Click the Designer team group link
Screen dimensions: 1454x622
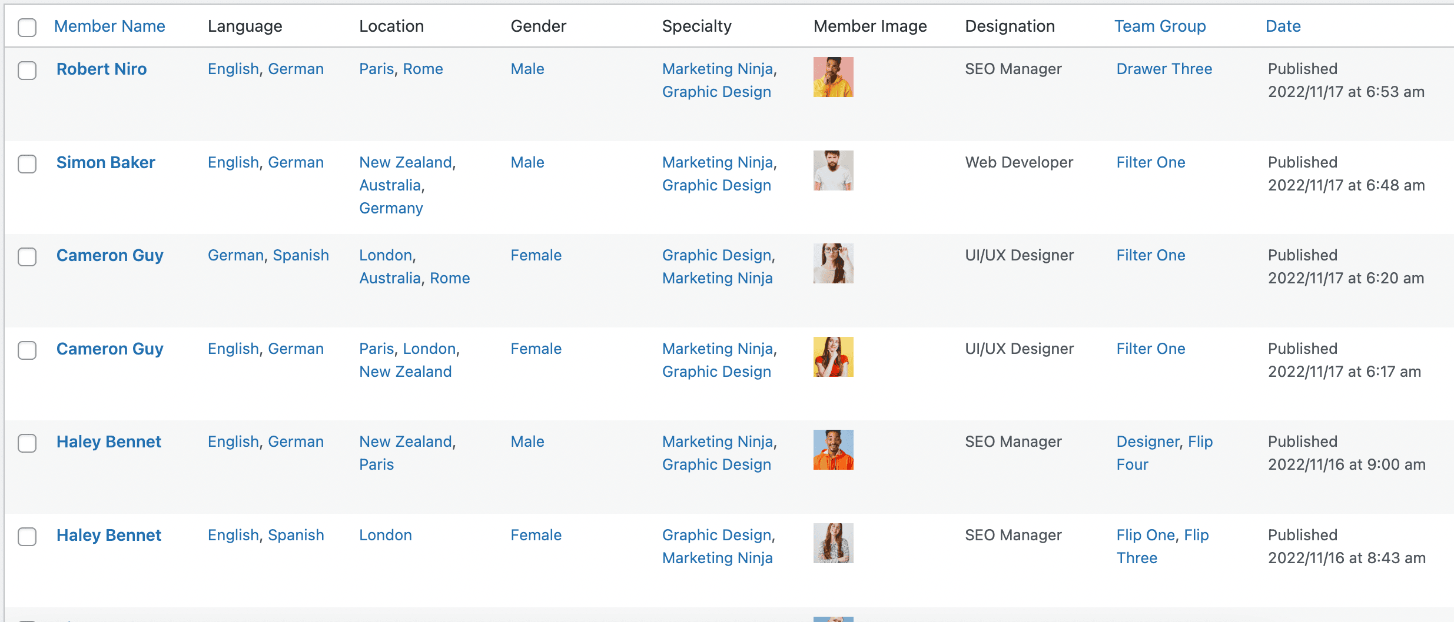click(x=1147, y=442)
